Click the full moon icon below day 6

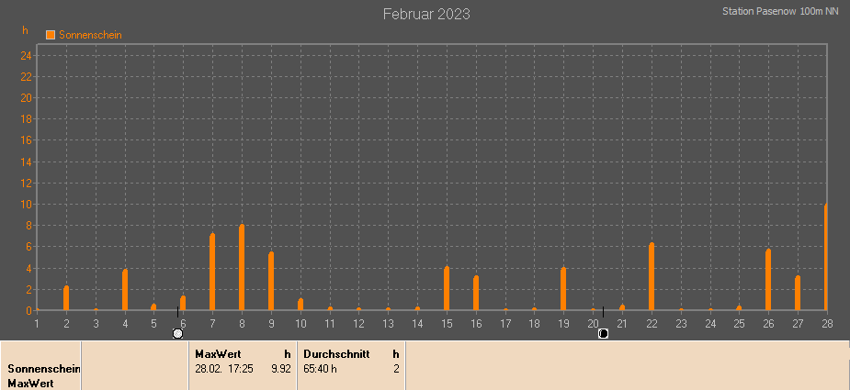pos(177,334)
